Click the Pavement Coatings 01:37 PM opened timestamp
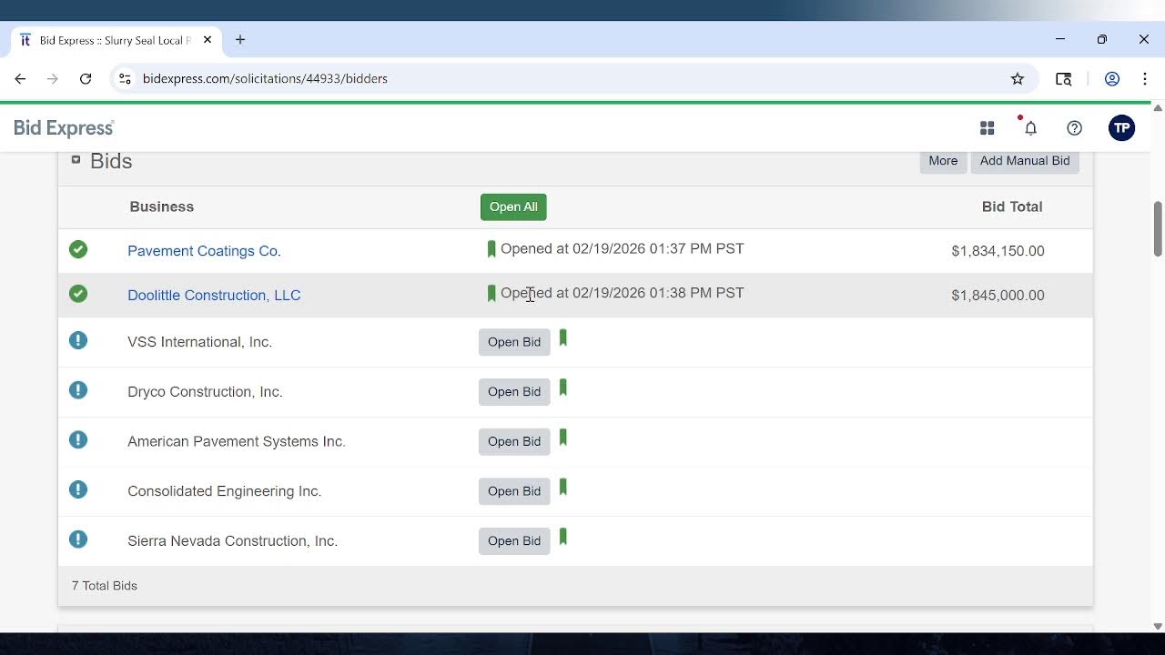The image size is (1165, 655). (x=623, y=249)
